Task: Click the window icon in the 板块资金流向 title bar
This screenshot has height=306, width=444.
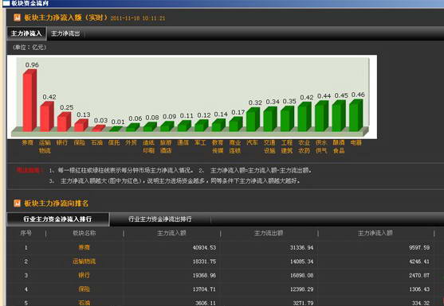Action: [x=6, y=3]
